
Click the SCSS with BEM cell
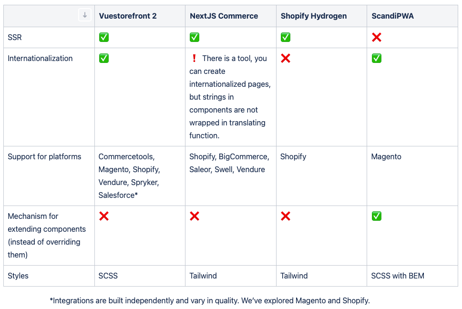point(398,276)
